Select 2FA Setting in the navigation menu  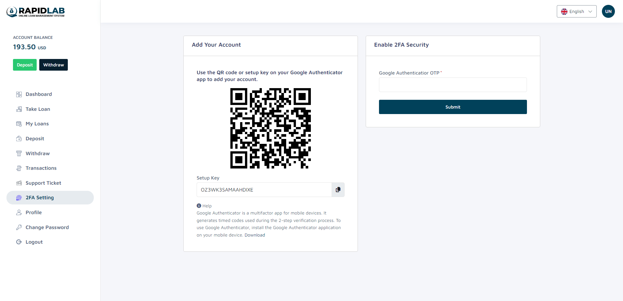40,198
